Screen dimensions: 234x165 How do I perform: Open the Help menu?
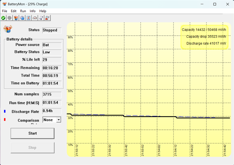pyautogui.click(x=43, y=11)
